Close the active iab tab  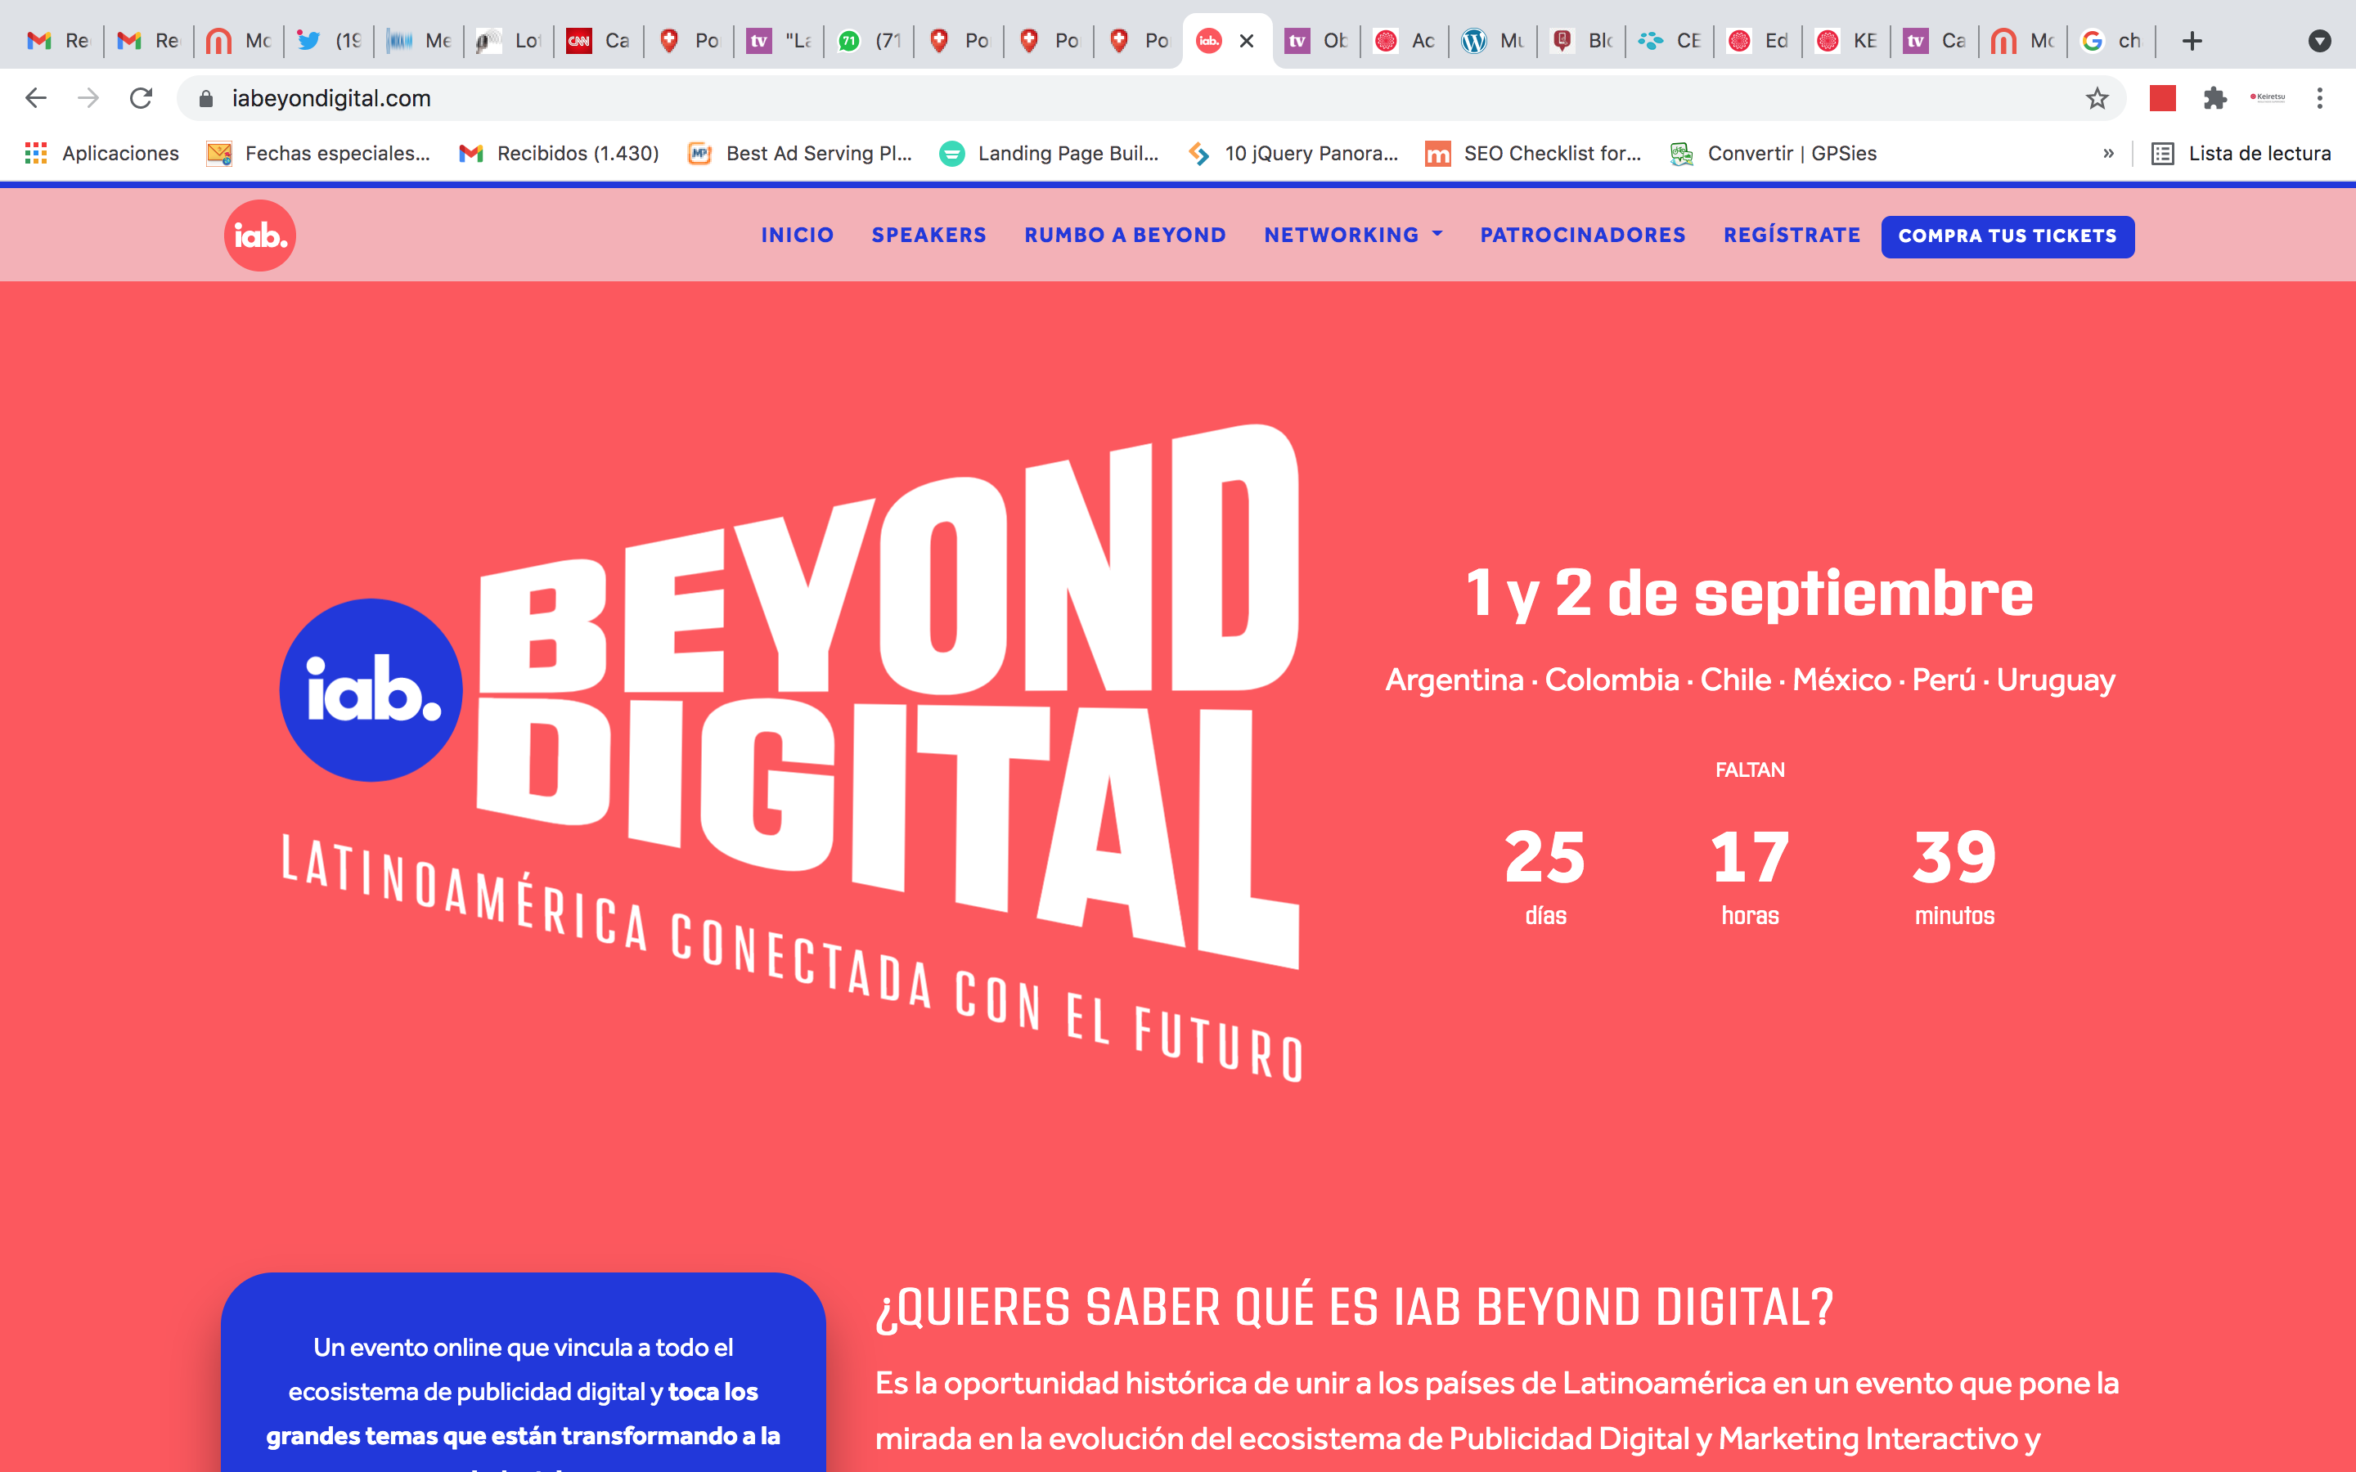(x=1246, y=41)
